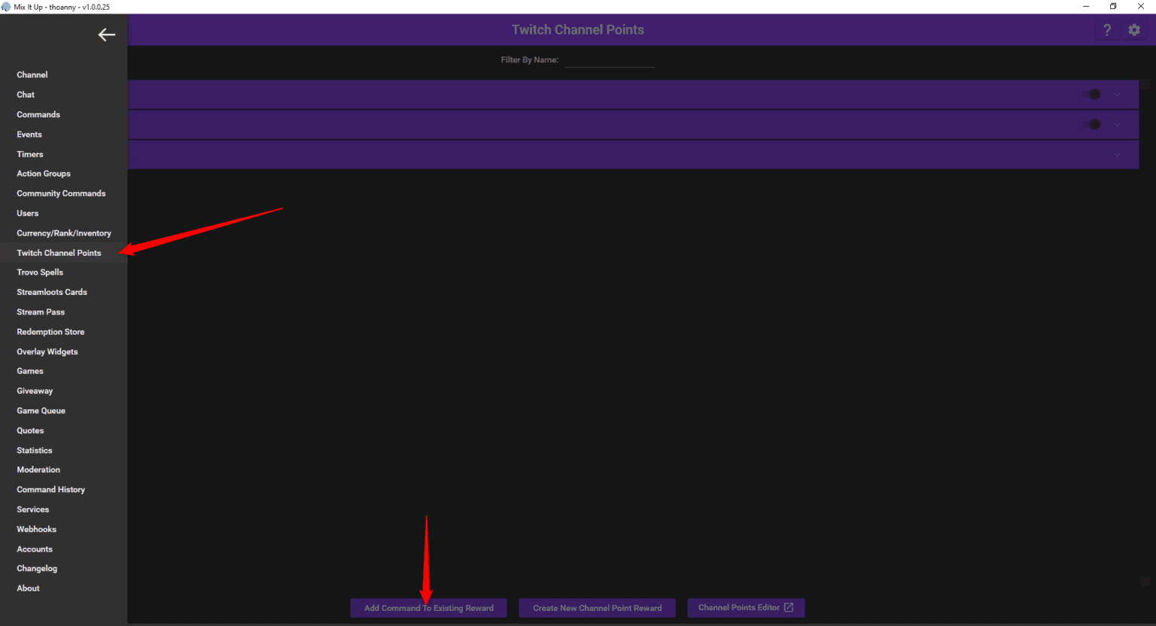The height and width of the screenshot is (626, 1156).
Task: Navigate to Redemption Store
Action: (x=50, y=332)
